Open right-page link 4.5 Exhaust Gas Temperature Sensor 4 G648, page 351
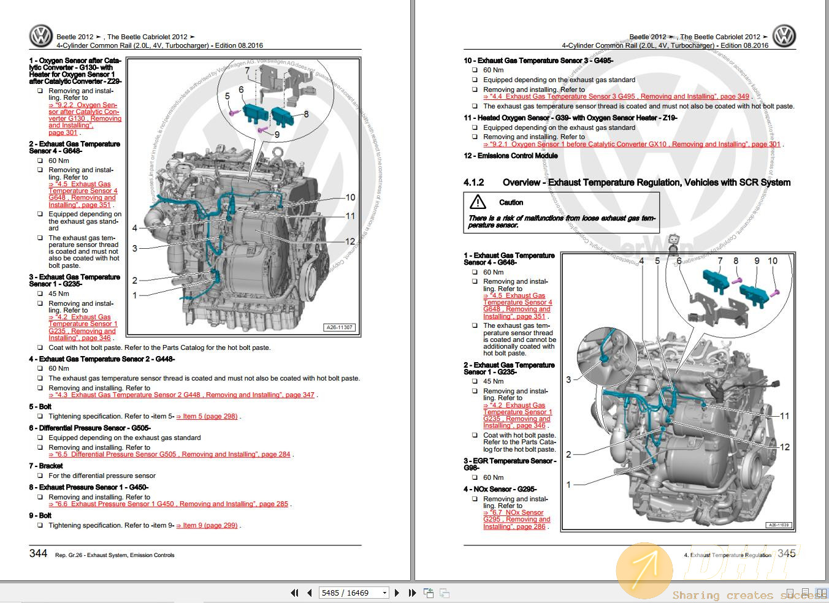The image size is (829, 603). (518, 306)
